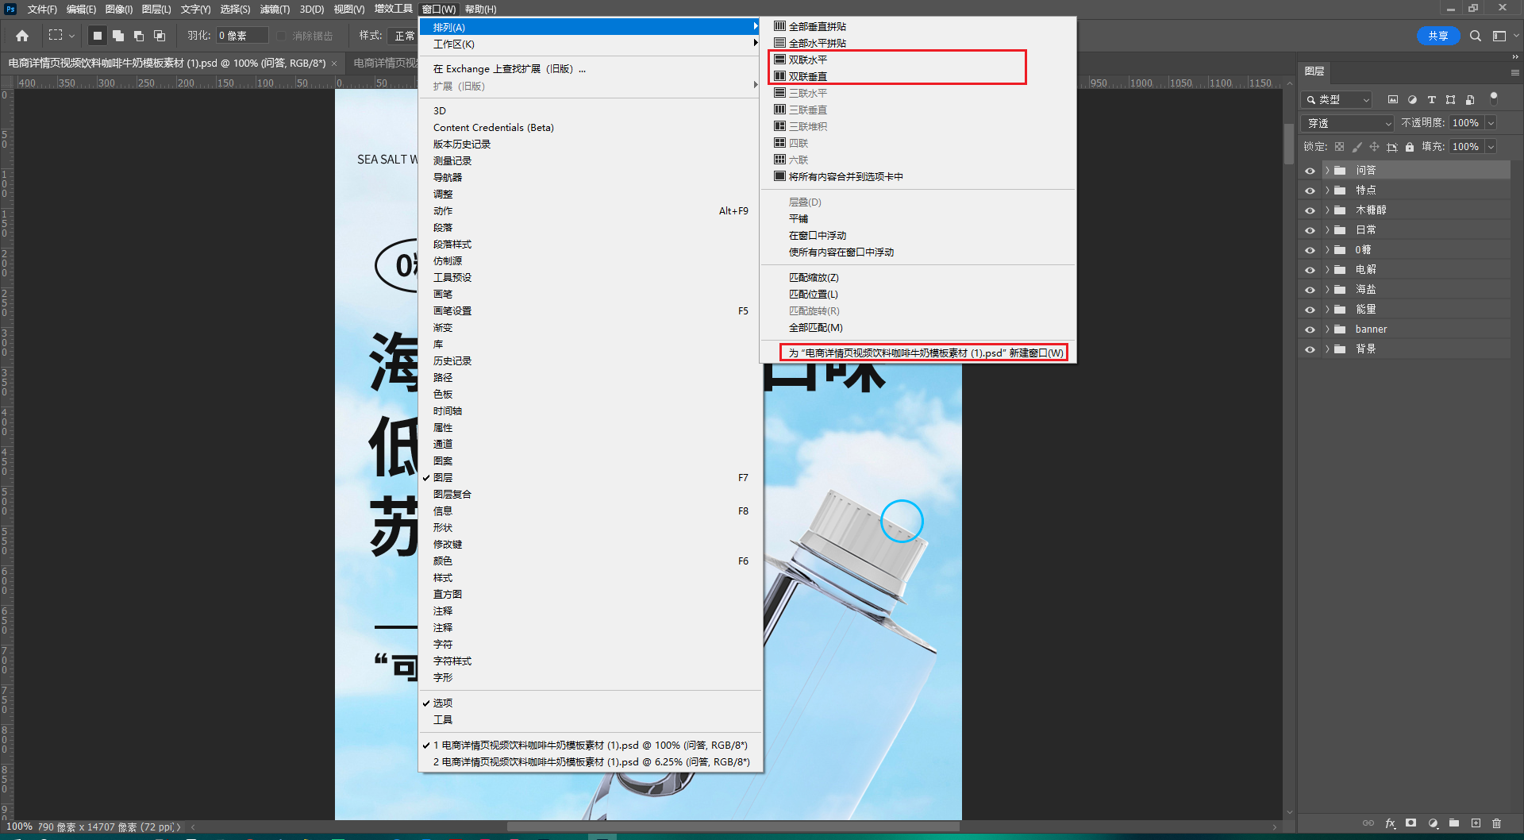Filter layers by pixel layer icon
Viewport: 1524px width, 840px height.
pos(1392,100)
